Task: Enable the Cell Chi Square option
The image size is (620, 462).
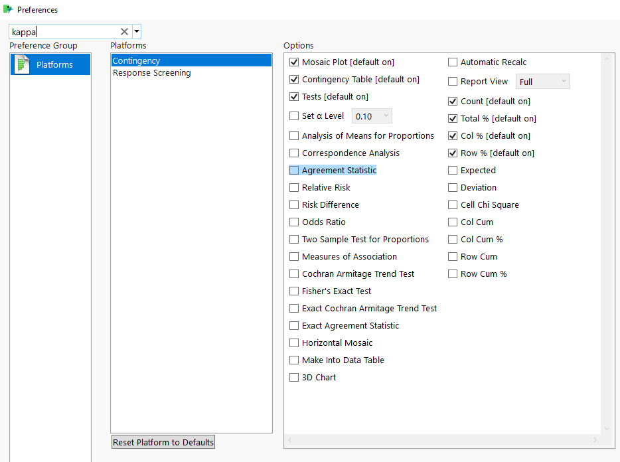Action: (x=453, y=205)
